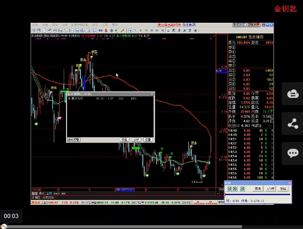Click 启动预警 in the alert dialog
303x229 pixels.
point(73,140)
